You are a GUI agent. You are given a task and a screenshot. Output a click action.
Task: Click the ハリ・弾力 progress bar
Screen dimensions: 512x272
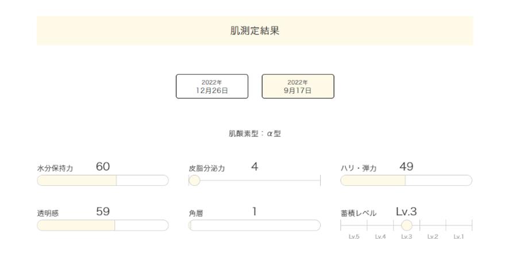(406, 181)
